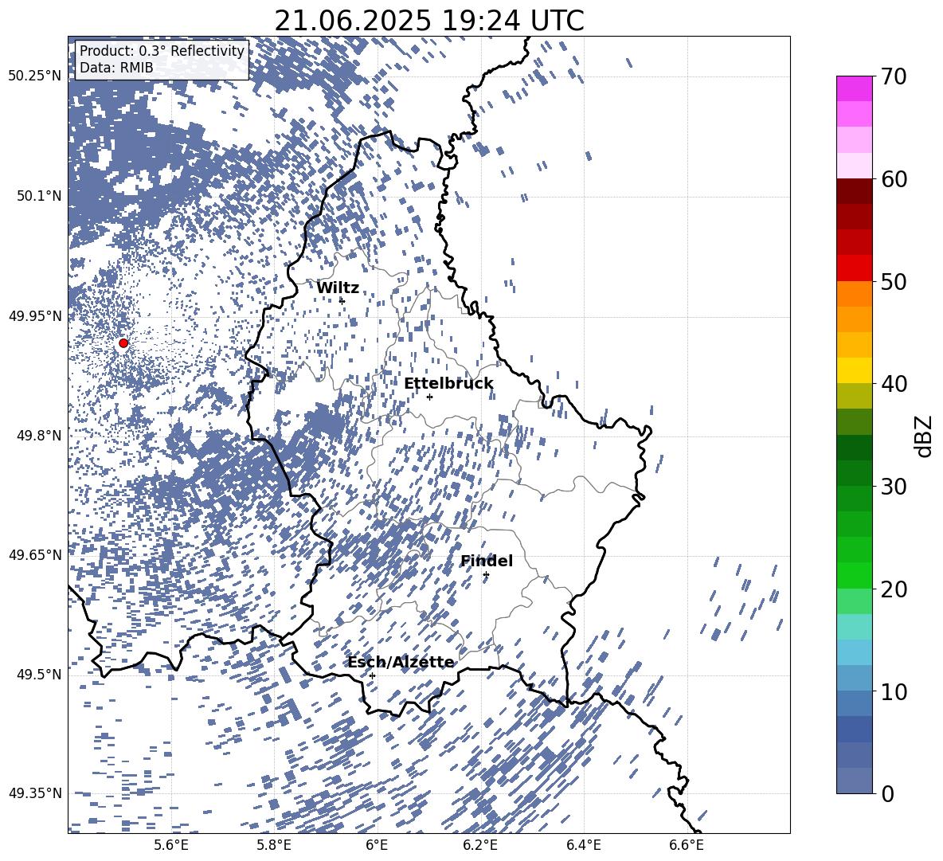
Task: Click the Product: 0.3° Reflectivity text
Action: click(x=162, y=51)
